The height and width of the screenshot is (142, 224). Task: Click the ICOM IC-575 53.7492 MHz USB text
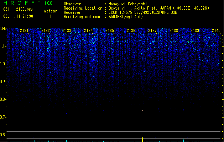pos(143,12)
